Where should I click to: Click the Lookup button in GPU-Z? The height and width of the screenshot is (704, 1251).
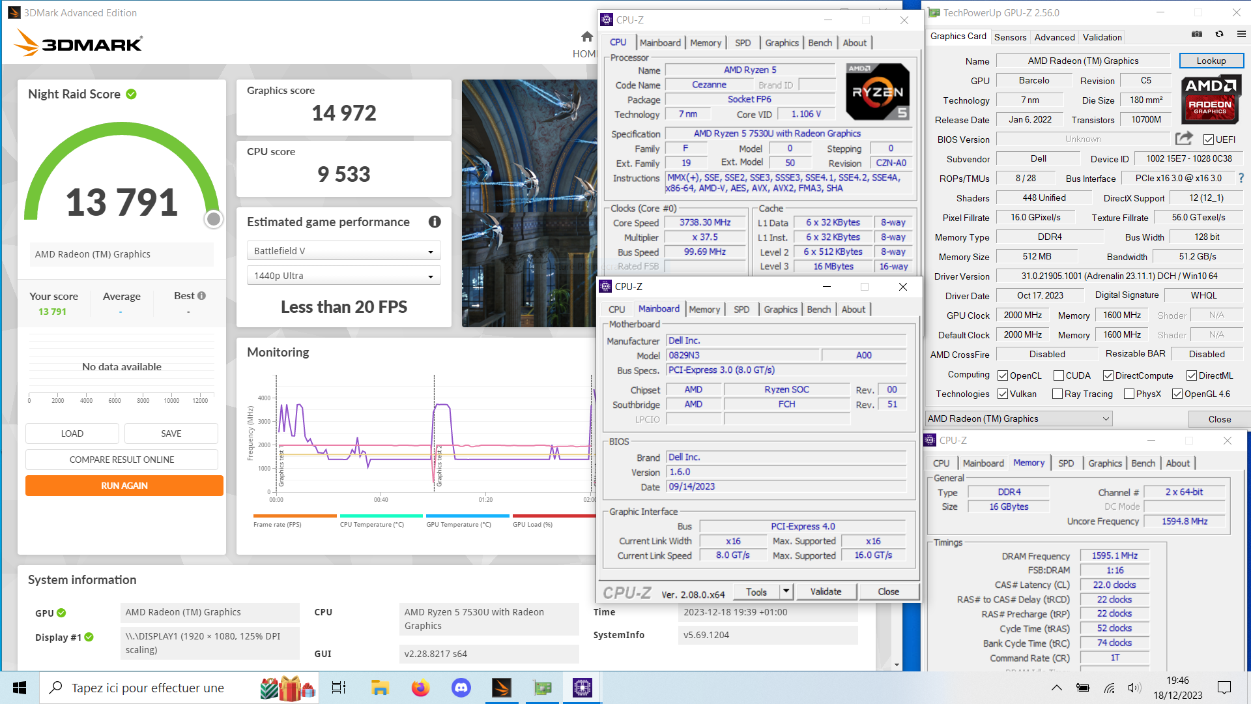[1211, 61]
